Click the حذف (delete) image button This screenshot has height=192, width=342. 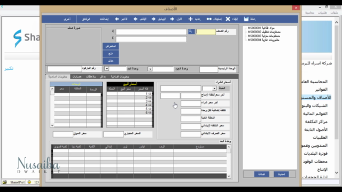(111, 61)
